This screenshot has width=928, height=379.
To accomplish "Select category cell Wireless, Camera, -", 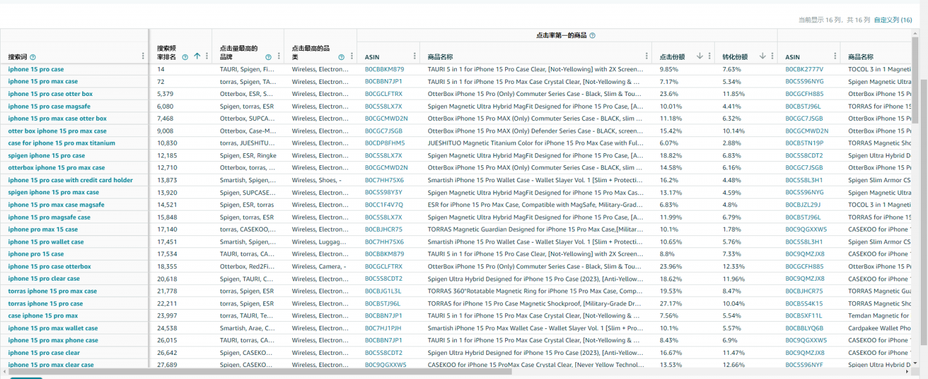I will pyautogui.click(x=319, y=266).
